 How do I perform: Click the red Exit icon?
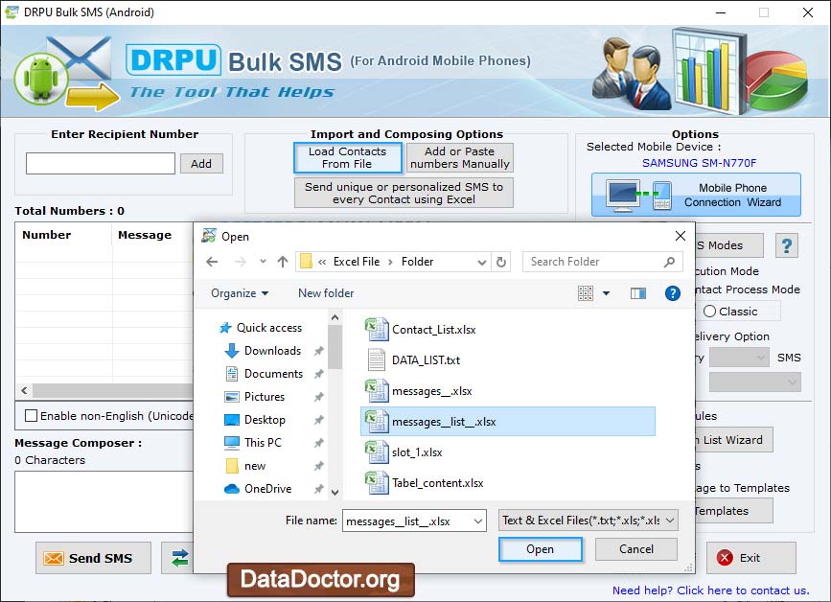(727, 558)
